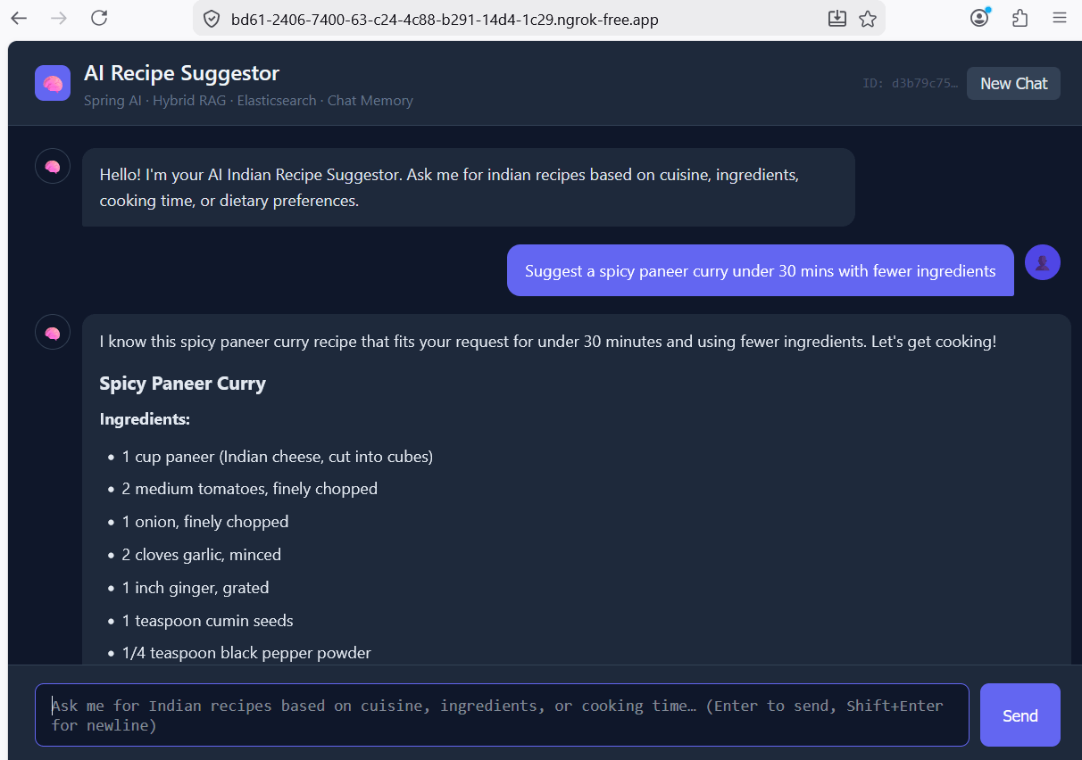
Task: Click the bot avatar beside recipe response
Action: (53, 332)
